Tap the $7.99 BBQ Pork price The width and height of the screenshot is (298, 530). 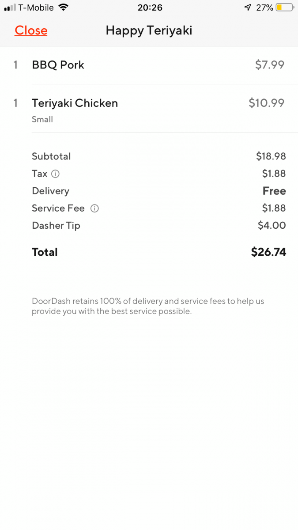click(x=270, y=65)
